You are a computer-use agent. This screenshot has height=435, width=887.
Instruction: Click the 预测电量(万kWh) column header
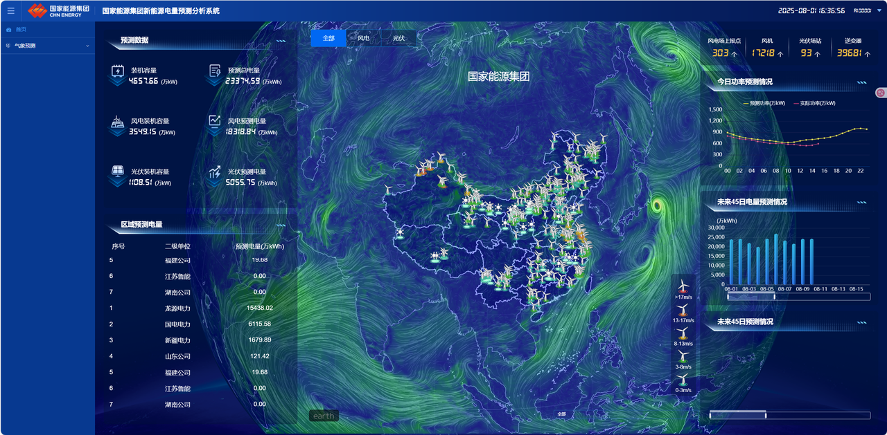[260, 246]
